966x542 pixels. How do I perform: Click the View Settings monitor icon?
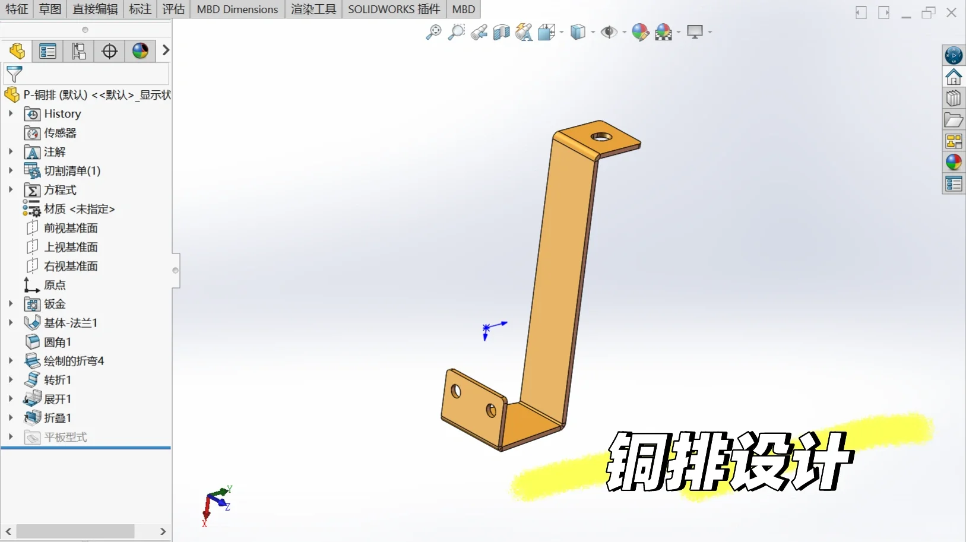[695, 32]
